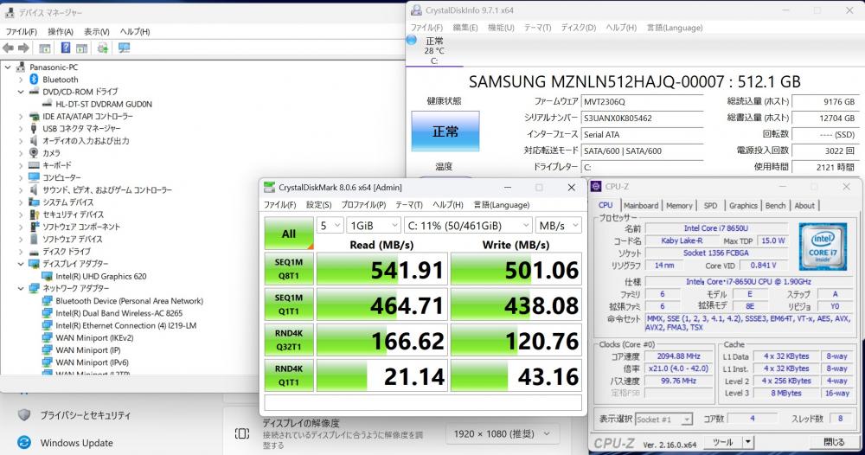Switch to the Bench tab in CPU-Z

coord(775,205)
